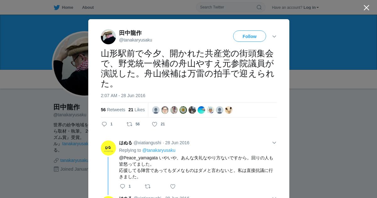The width and height of the screenshot is (377, 198).
Task: Open the chevron menu next to Follow
Action: [x=274, y=36]
